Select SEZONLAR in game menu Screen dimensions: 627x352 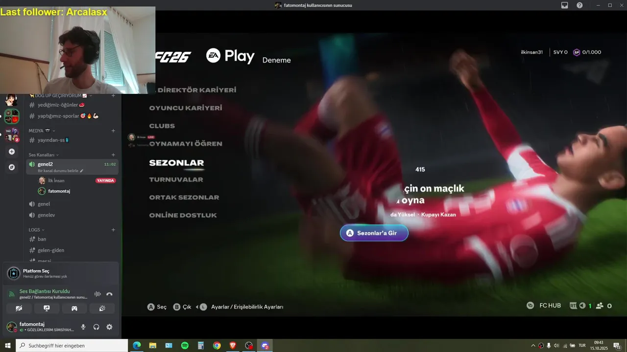click(x=176, y=163)
